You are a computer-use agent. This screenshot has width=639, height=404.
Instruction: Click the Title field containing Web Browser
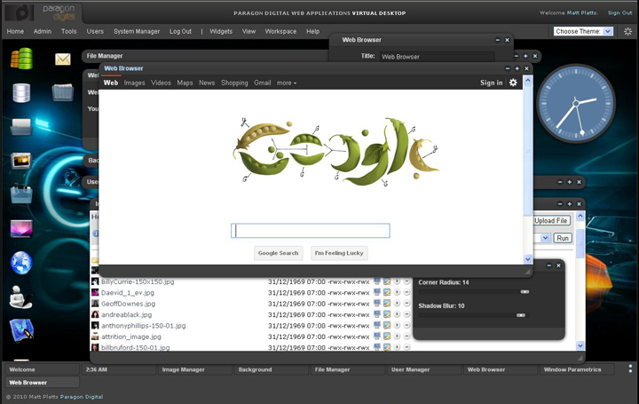[x=437, y=57]
